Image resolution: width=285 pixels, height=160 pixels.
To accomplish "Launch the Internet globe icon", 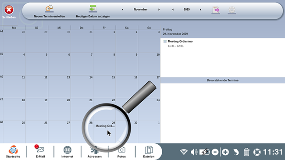I will click(x=67, y=152).
